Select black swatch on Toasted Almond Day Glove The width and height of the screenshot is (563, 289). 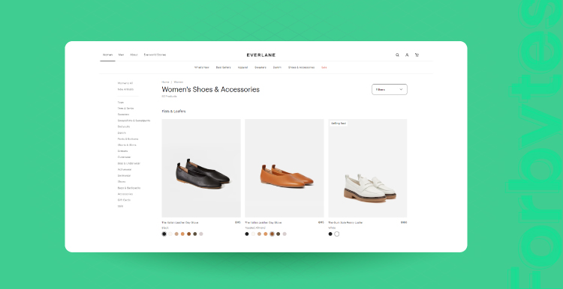247,234
